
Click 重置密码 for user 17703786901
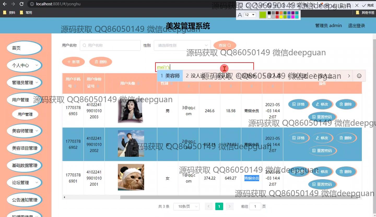[322, 184]
